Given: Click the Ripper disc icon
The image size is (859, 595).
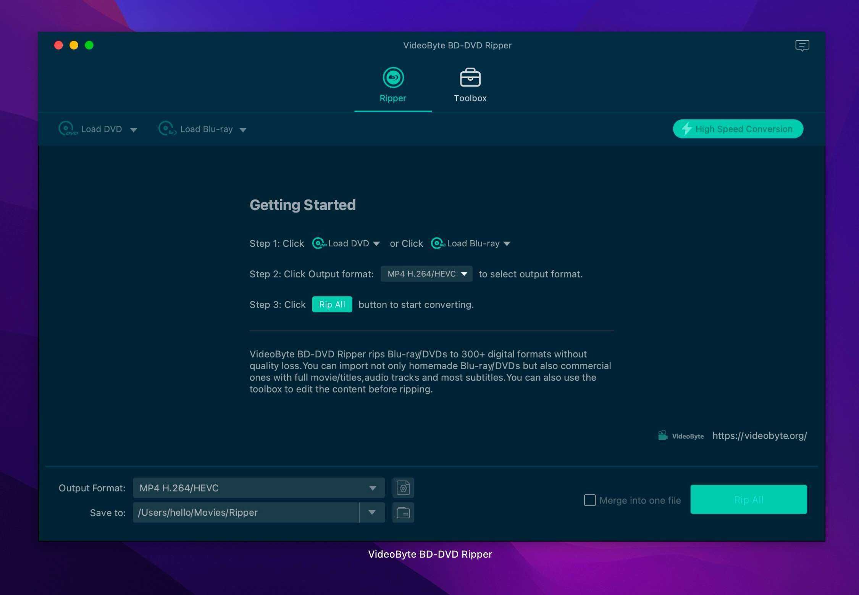Looking at the screenshot, I should [393, 78].
